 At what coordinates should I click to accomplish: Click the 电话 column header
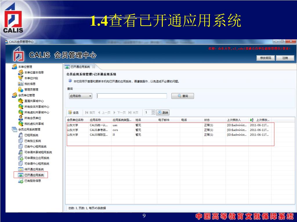pos(191,120)
